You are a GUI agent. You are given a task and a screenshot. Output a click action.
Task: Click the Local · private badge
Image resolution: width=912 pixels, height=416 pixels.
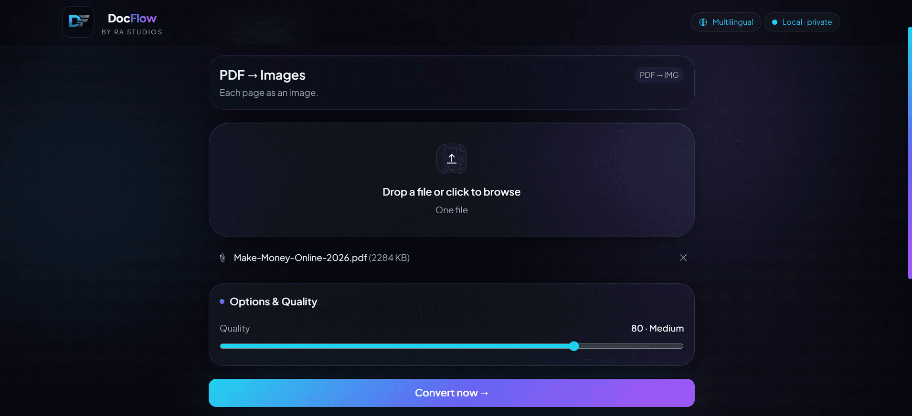tap(802, 22)
